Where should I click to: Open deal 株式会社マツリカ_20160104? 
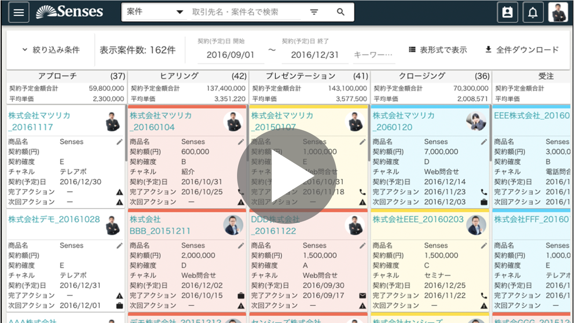point(161,121)
